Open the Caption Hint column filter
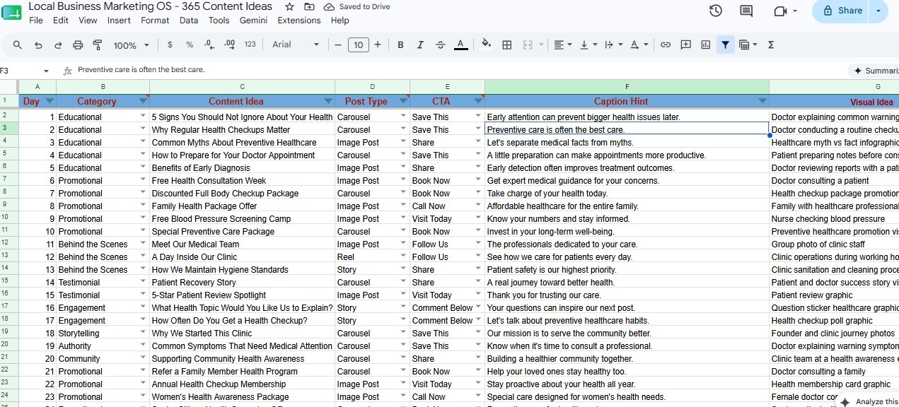 pyautogui.click(x=762, y=101)
